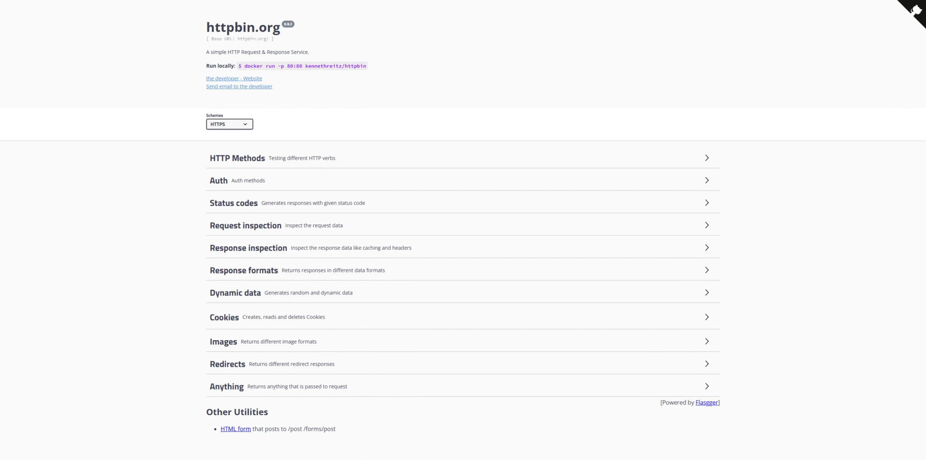
Task: Expand the Dynamic data section chevron
Action: pyautogui.click(x=707, y=292)
